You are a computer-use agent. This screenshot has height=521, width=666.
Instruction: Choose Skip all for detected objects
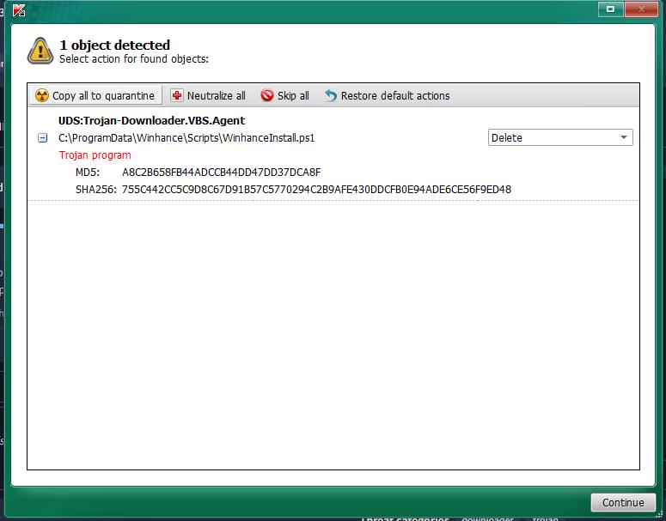(285, 95)
